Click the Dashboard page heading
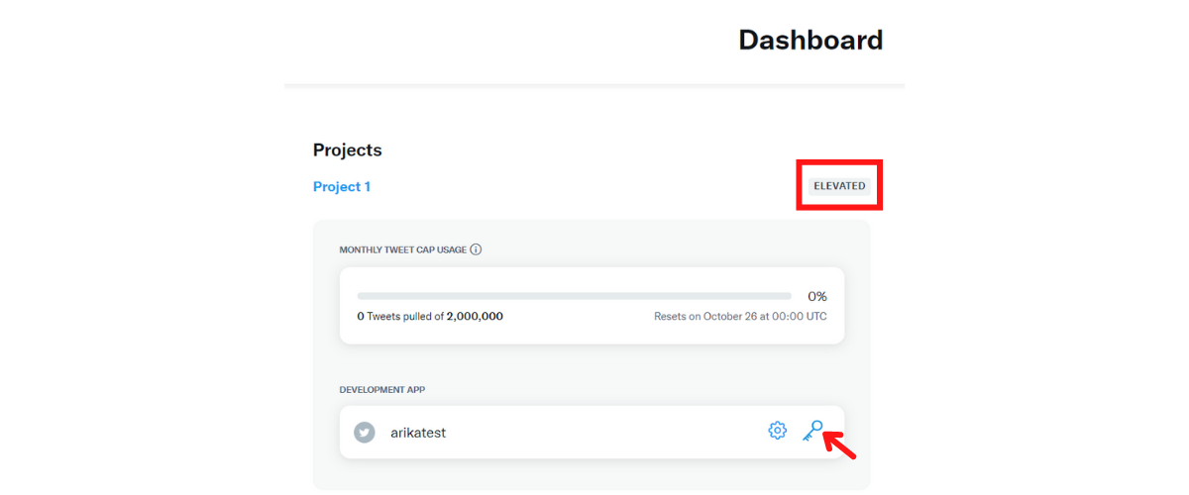The image size is (1189, 495). (811, 40)
